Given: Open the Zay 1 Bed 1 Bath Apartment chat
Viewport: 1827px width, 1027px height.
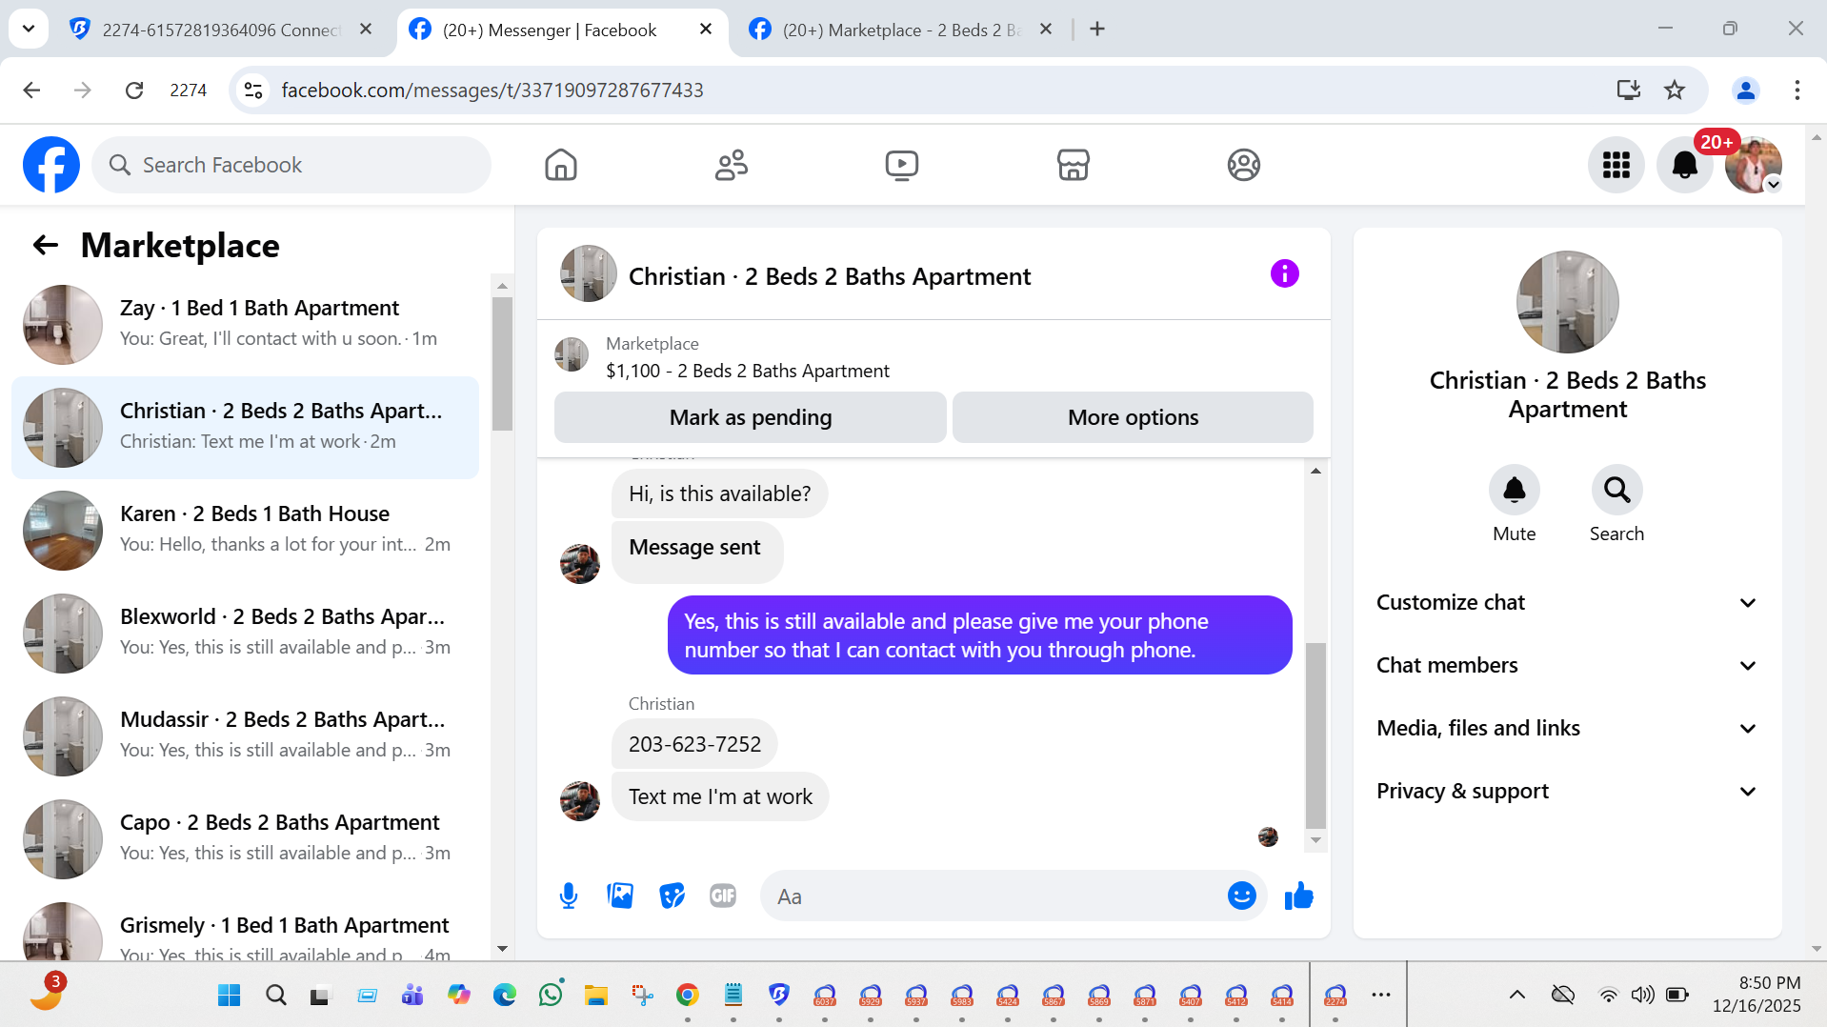Looking at the screenshot, I should (246, 325).
